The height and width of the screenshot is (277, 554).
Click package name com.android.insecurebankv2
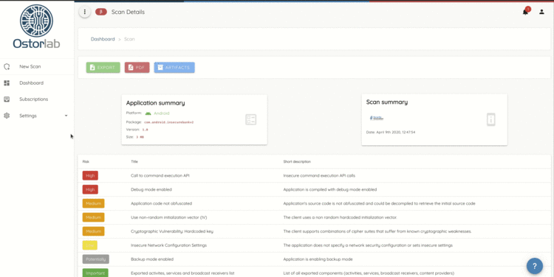[x=169, y=122]
